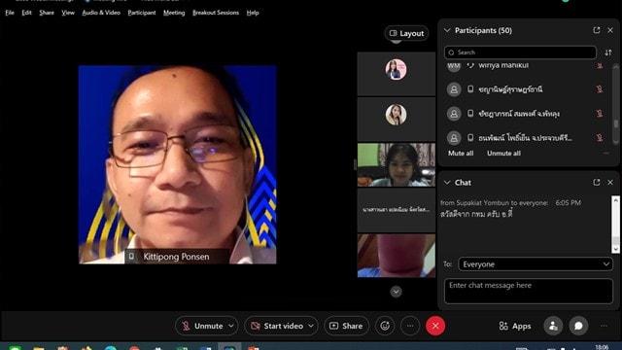This screenshot has height=350, width=622.
Task: Open the chat recipient Everyone dropdown
Action: [536, 264]
